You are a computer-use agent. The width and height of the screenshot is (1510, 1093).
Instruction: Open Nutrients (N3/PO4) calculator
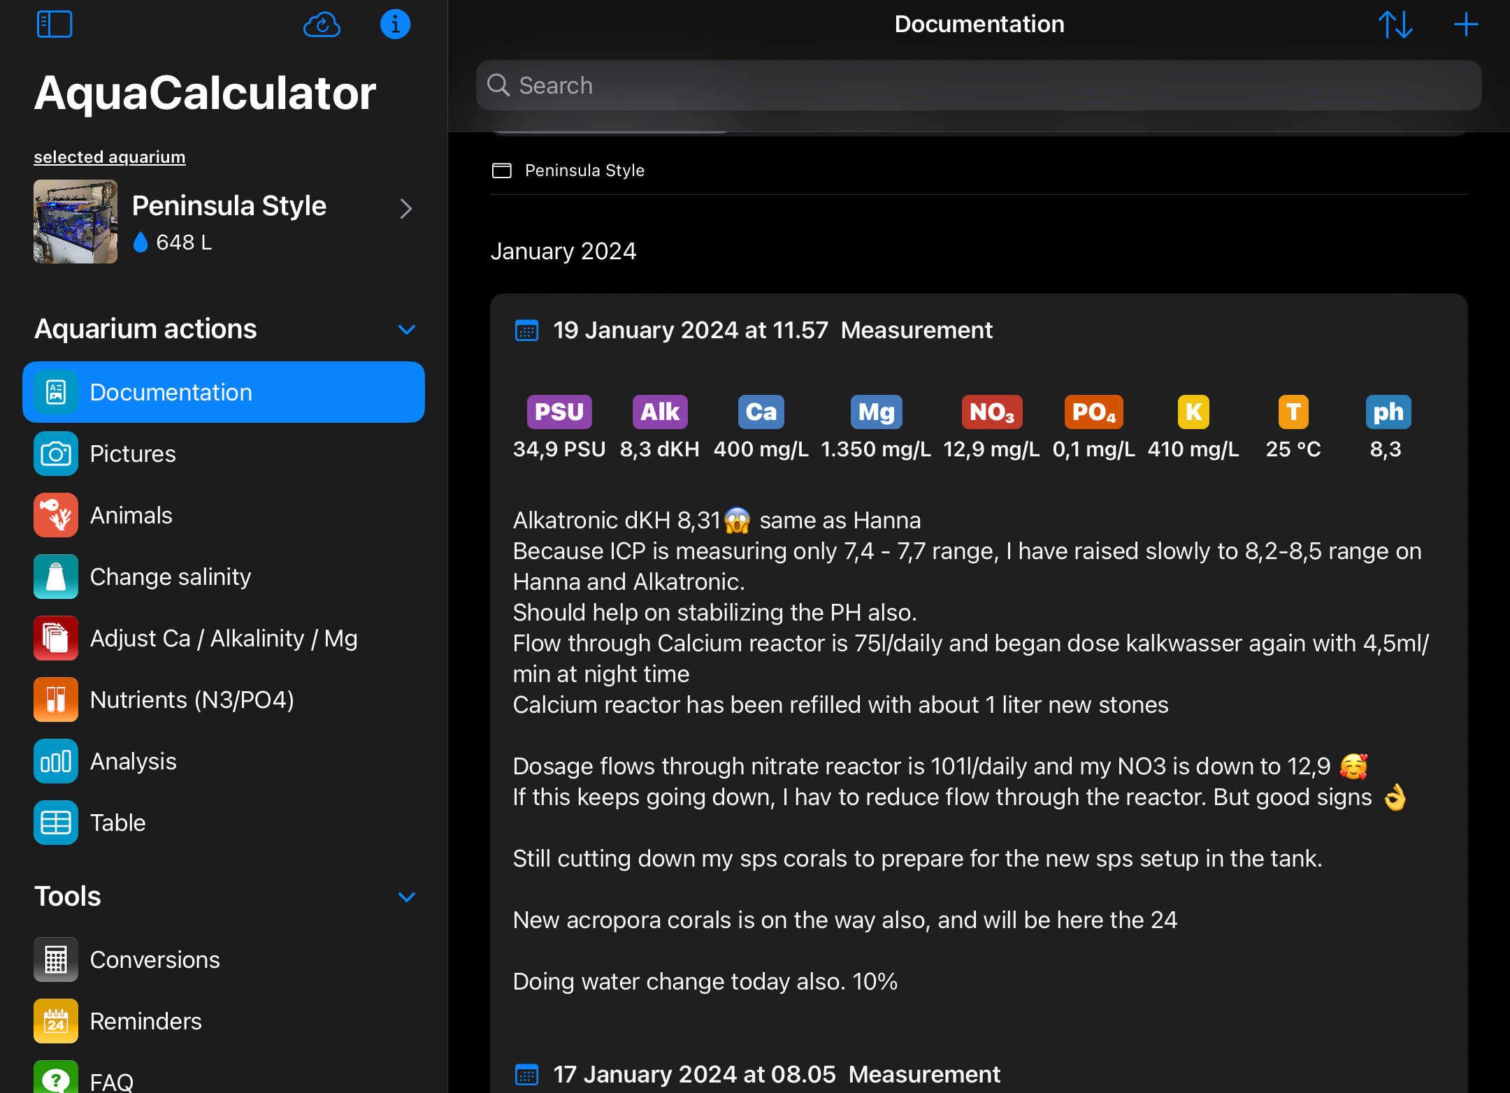pyautogui.click(x=192, y=700)
